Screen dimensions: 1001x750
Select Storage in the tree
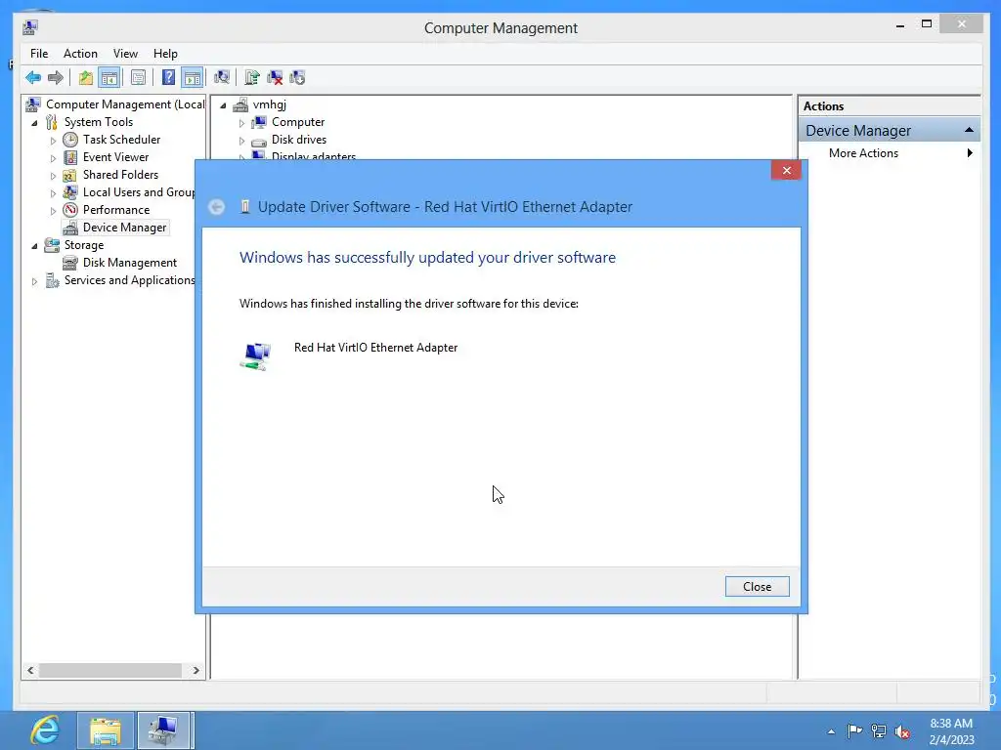[84, 245]
